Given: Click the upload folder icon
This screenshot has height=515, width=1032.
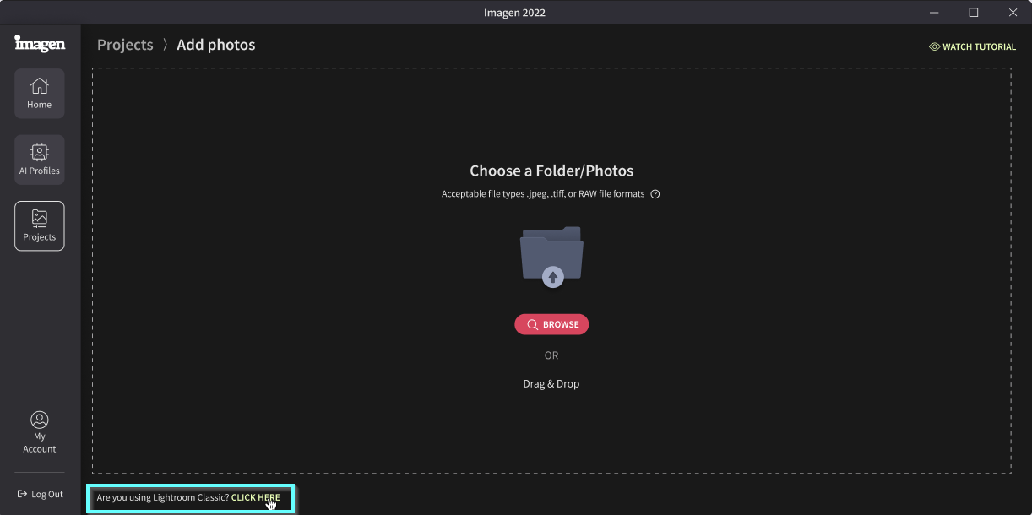Looking at the screenshot, I should [x=551, y=257].
